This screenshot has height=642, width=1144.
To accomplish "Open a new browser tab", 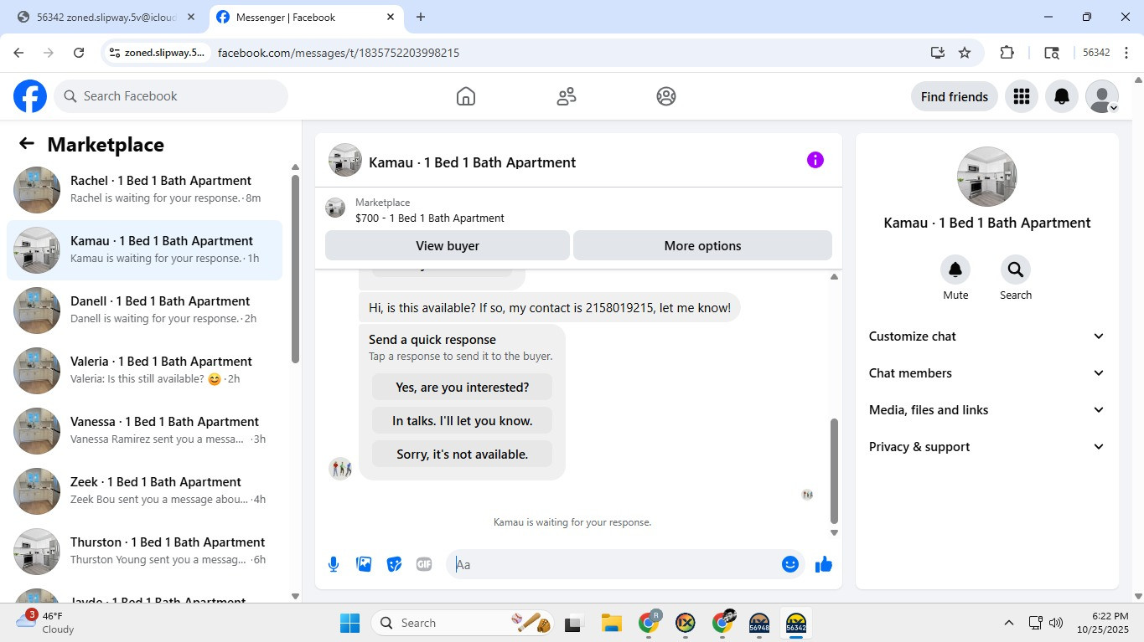I will (421, 17).
